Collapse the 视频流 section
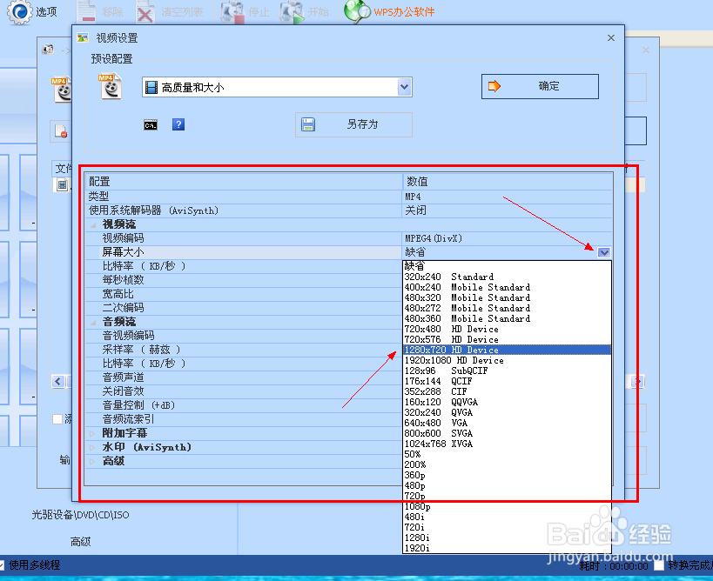Screen dimensions: 713x581 click(x=92, y=224)
